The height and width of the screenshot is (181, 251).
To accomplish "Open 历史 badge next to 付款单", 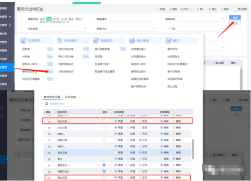I will coord(50,56).
